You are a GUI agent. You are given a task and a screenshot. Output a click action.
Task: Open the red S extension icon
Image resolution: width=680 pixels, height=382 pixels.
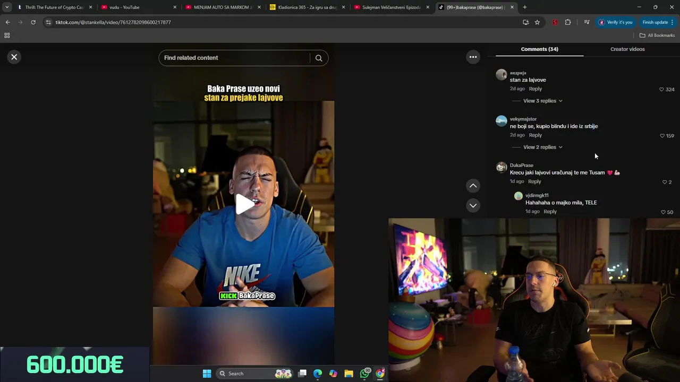pyautogui.click(x=555, y=22)
